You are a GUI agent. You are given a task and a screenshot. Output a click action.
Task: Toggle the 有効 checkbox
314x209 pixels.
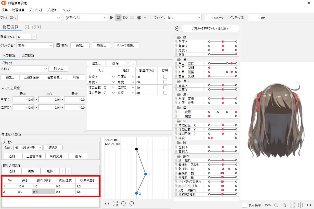58,46
